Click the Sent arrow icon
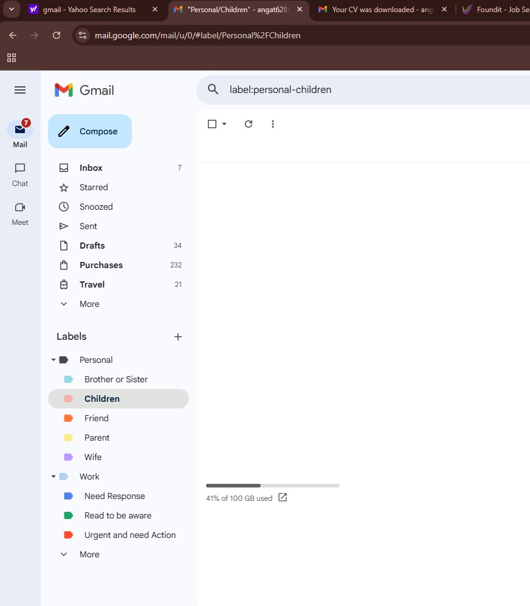Image resolution: width=530 pixels, height=606 pixels. [x=64, y=226]
